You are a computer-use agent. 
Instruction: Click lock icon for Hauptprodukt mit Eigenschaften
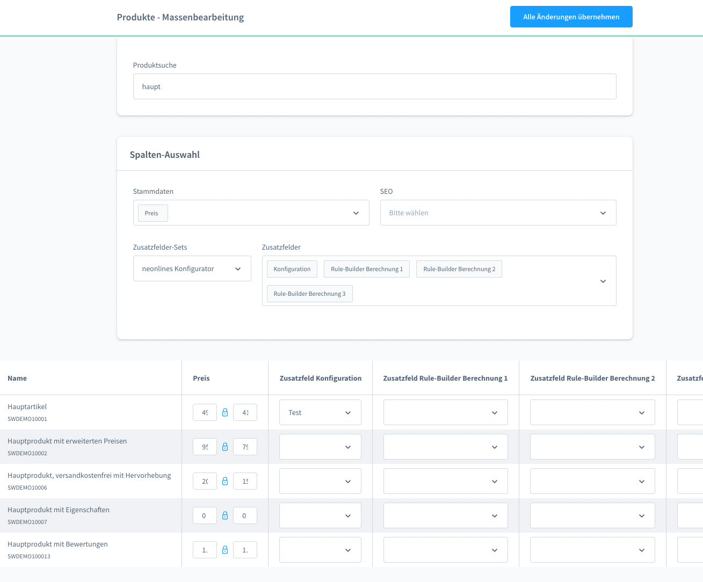tap(225, 515)
